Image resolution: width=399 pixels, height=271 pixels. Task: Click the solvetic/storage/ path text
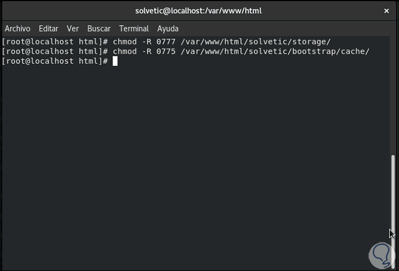point(289,42)
